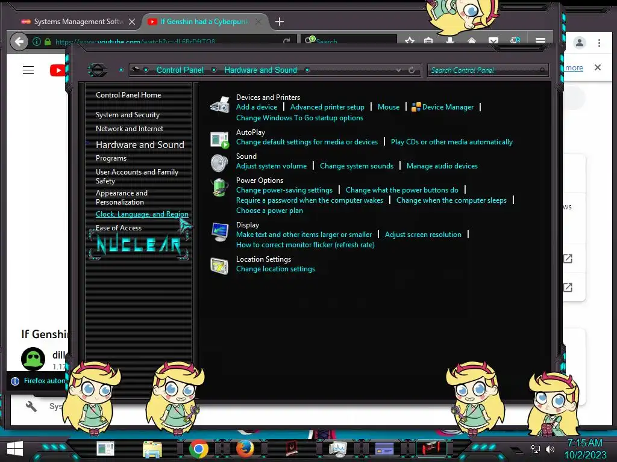Click Chrome profile avatar icon

point(579,43)
